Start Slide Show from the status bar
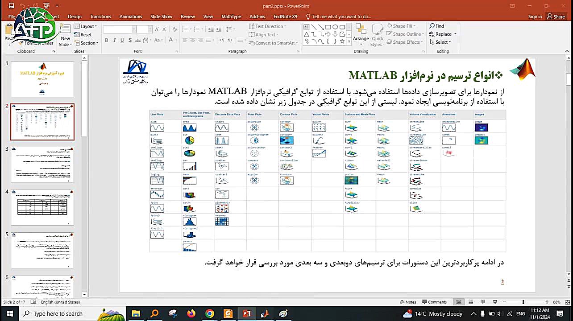The height and width of the screenshot is (321, 573). (x=494, y=302)
